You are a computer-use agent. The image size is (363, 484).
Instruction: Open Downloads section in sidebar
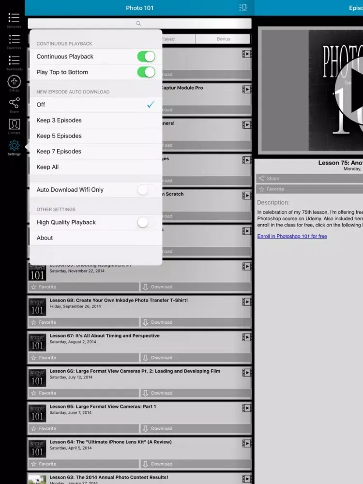pos(14,61)
